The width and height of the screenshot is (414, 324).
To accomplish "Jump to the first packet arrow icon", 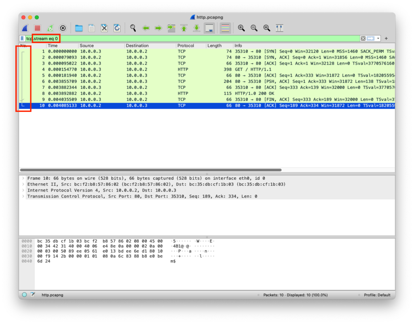I will [x=184, y=28].
